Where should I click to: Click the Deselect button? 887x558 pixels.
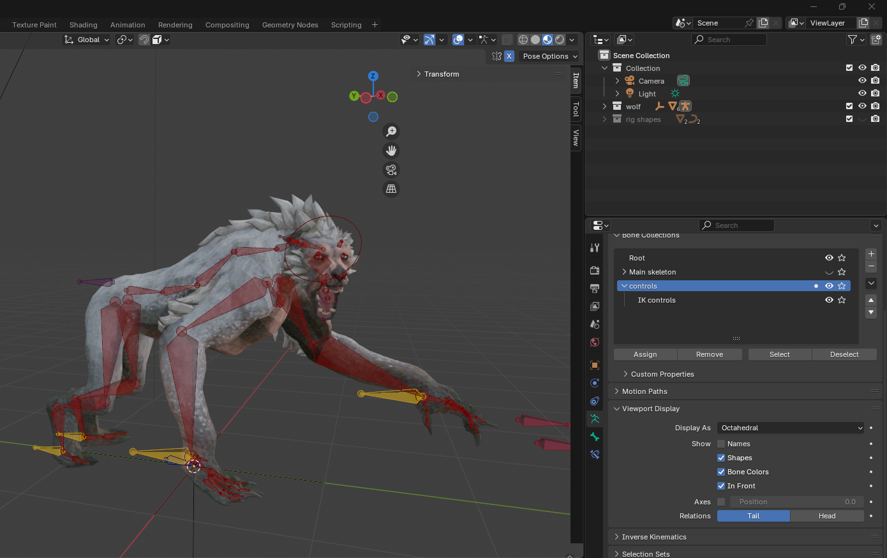(x=844, y=354)
